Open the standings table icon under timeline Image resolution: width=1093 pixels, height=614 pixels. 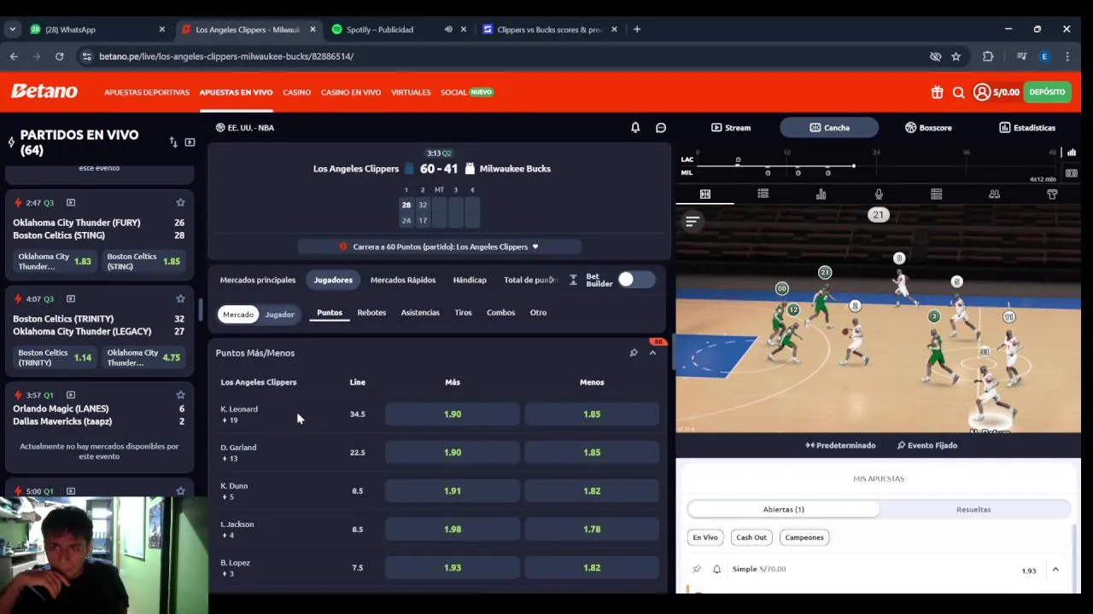[x=936, y=194]
